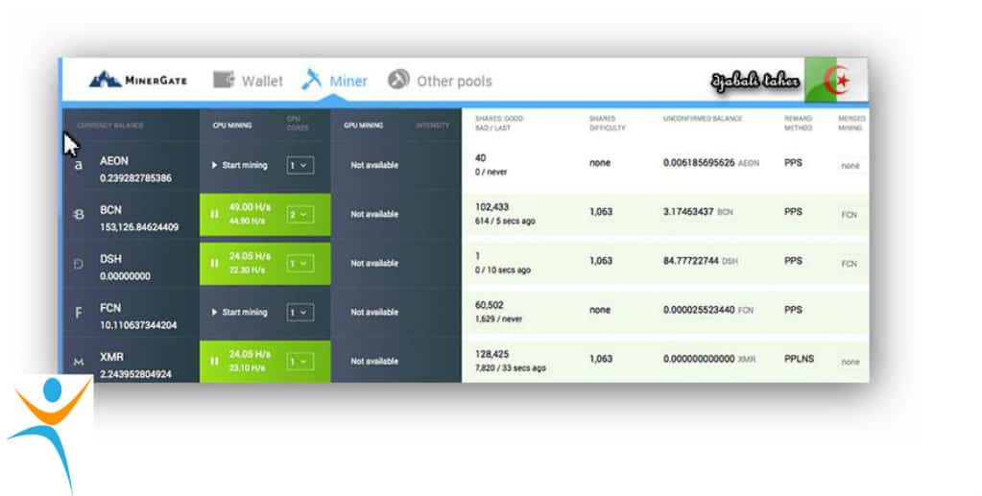Viewport: 982px width, 496px height.
Task: Click the Other pools round icon
Action: point(398,80)
